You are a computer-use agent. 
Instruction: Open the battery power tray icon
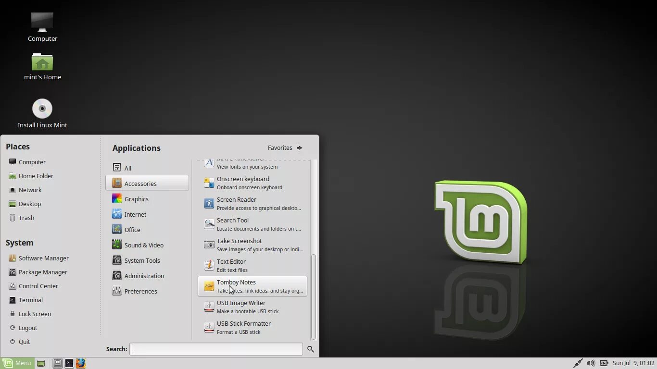[604, 363]
